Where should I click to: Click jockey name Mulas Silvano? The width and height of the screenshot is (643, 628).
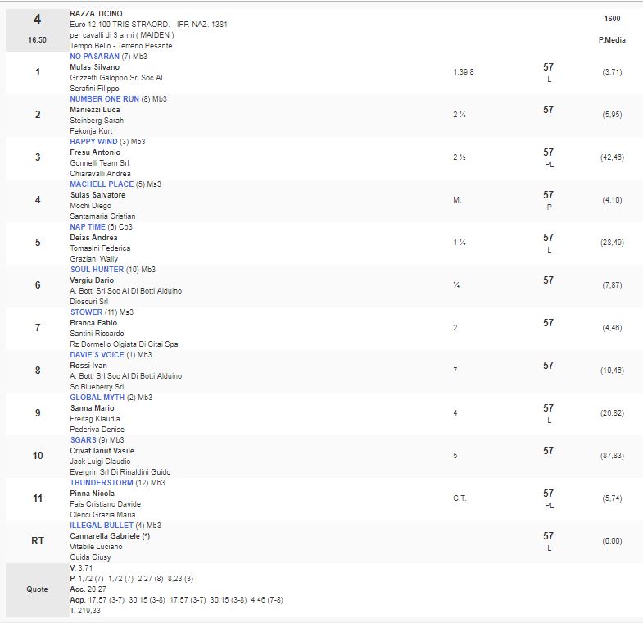95,67
